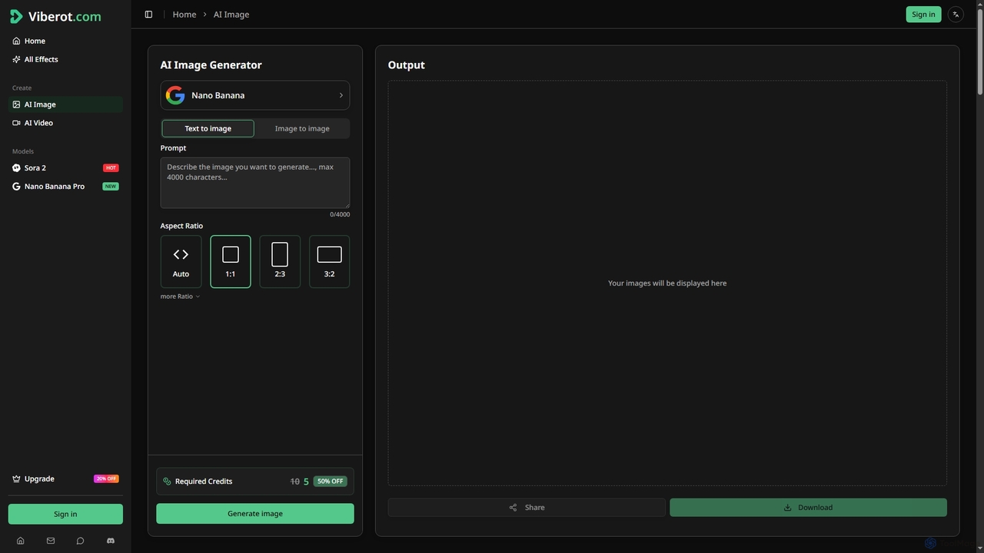The height and width of the screenshot is (553, 984).
Task: Click the Sign in button in top bar
Action: 923,15
